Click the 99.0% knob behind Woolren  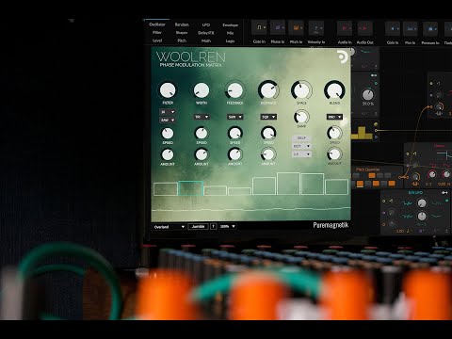coord(367,94)
